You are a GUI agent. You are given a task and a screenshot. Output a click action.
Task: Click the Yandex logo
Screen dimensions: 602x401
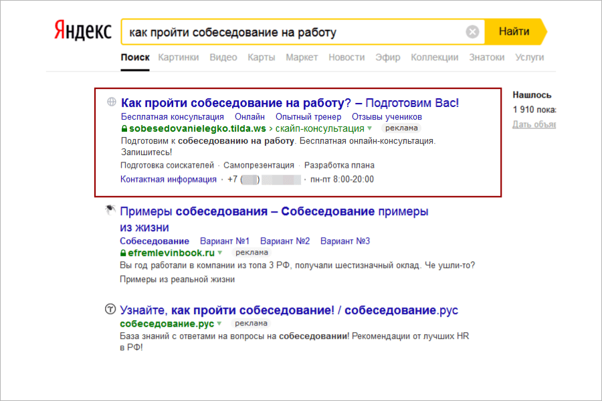click(x=82, y=31)
